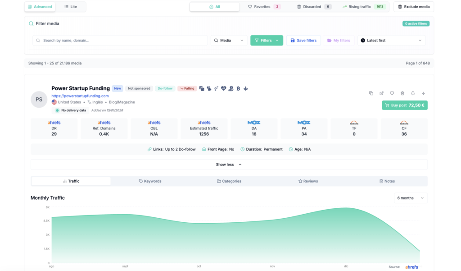
Task: Switch to the Keywords tab
Action: tap(150, 181)
